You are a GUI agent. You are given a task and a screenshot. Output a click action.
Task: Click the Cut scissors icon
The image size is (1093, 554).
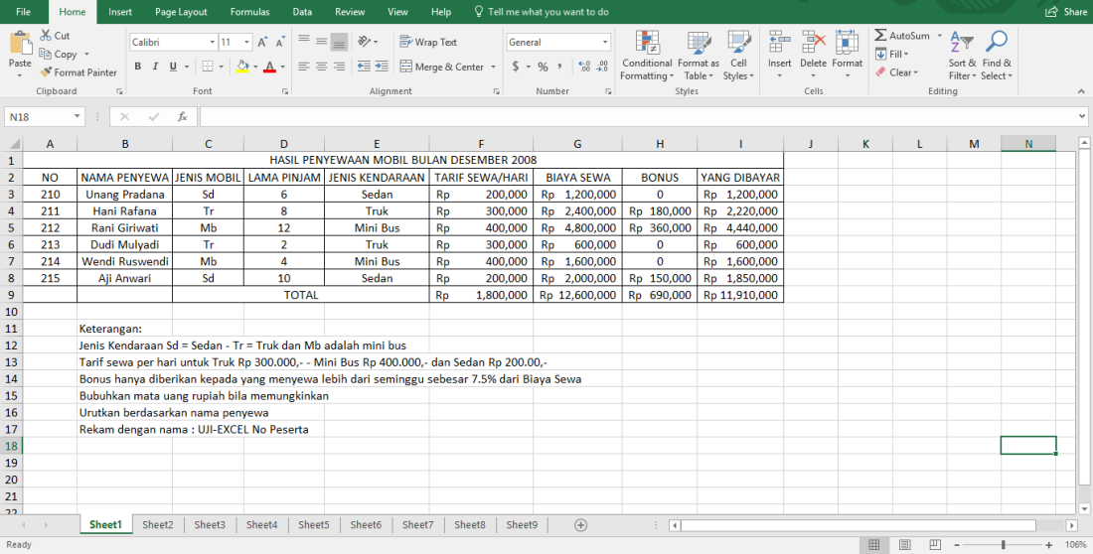pos(46,36)
